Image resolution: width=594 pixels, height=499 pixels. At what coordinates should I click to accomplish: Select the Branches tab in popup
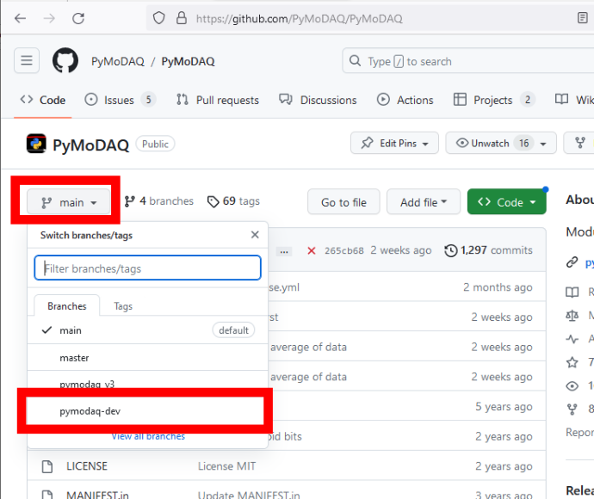point(67,306)
